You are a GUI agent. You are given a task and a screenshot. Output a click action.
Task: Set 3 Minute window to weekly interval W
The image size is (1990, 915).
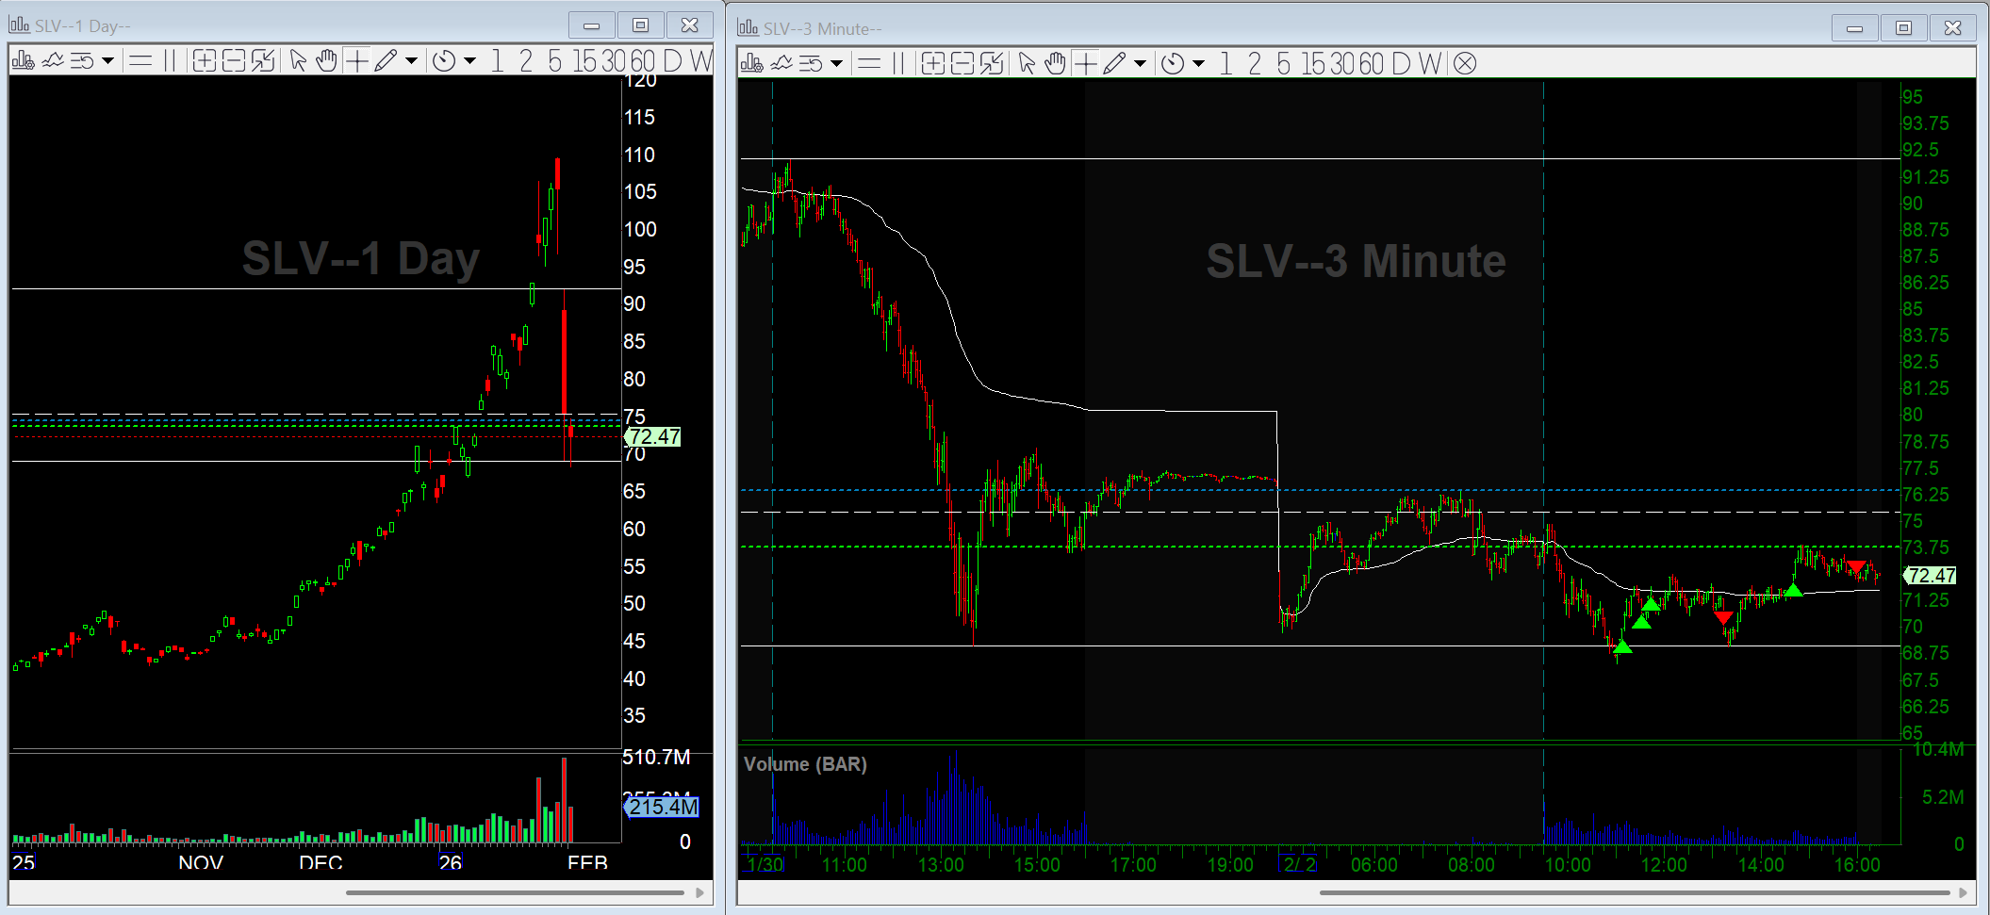point(1430,64)
